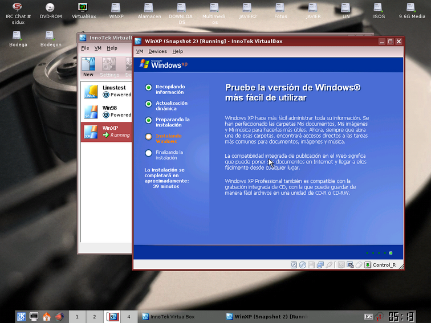Screen dimensions: 431x323
Task: Click the CD/DVD status bar icon
Action: tap(302, 265)
